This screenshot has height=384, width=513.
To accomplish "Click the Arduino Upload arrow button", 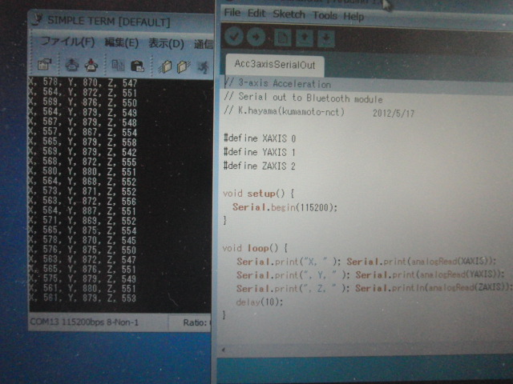I will coord(257,37).
